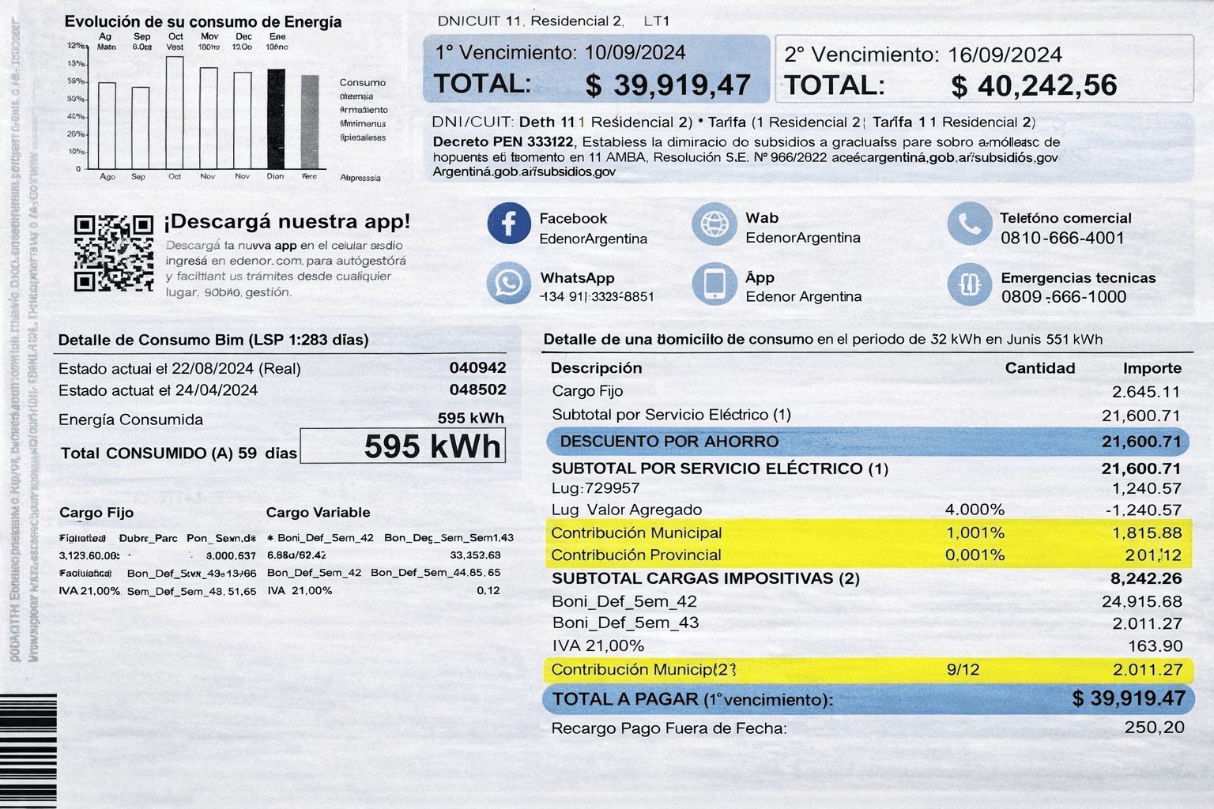Screen dimensions: 1214x809
Task: Select the gray bar in the consumption chart
Action: [x=310, y=122]
